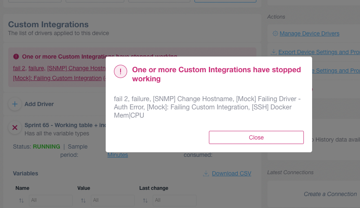The width and height of the screenshot is (360, 208).
Task: Click the red alert icon in integrations banner
Action: click(16, 57)
